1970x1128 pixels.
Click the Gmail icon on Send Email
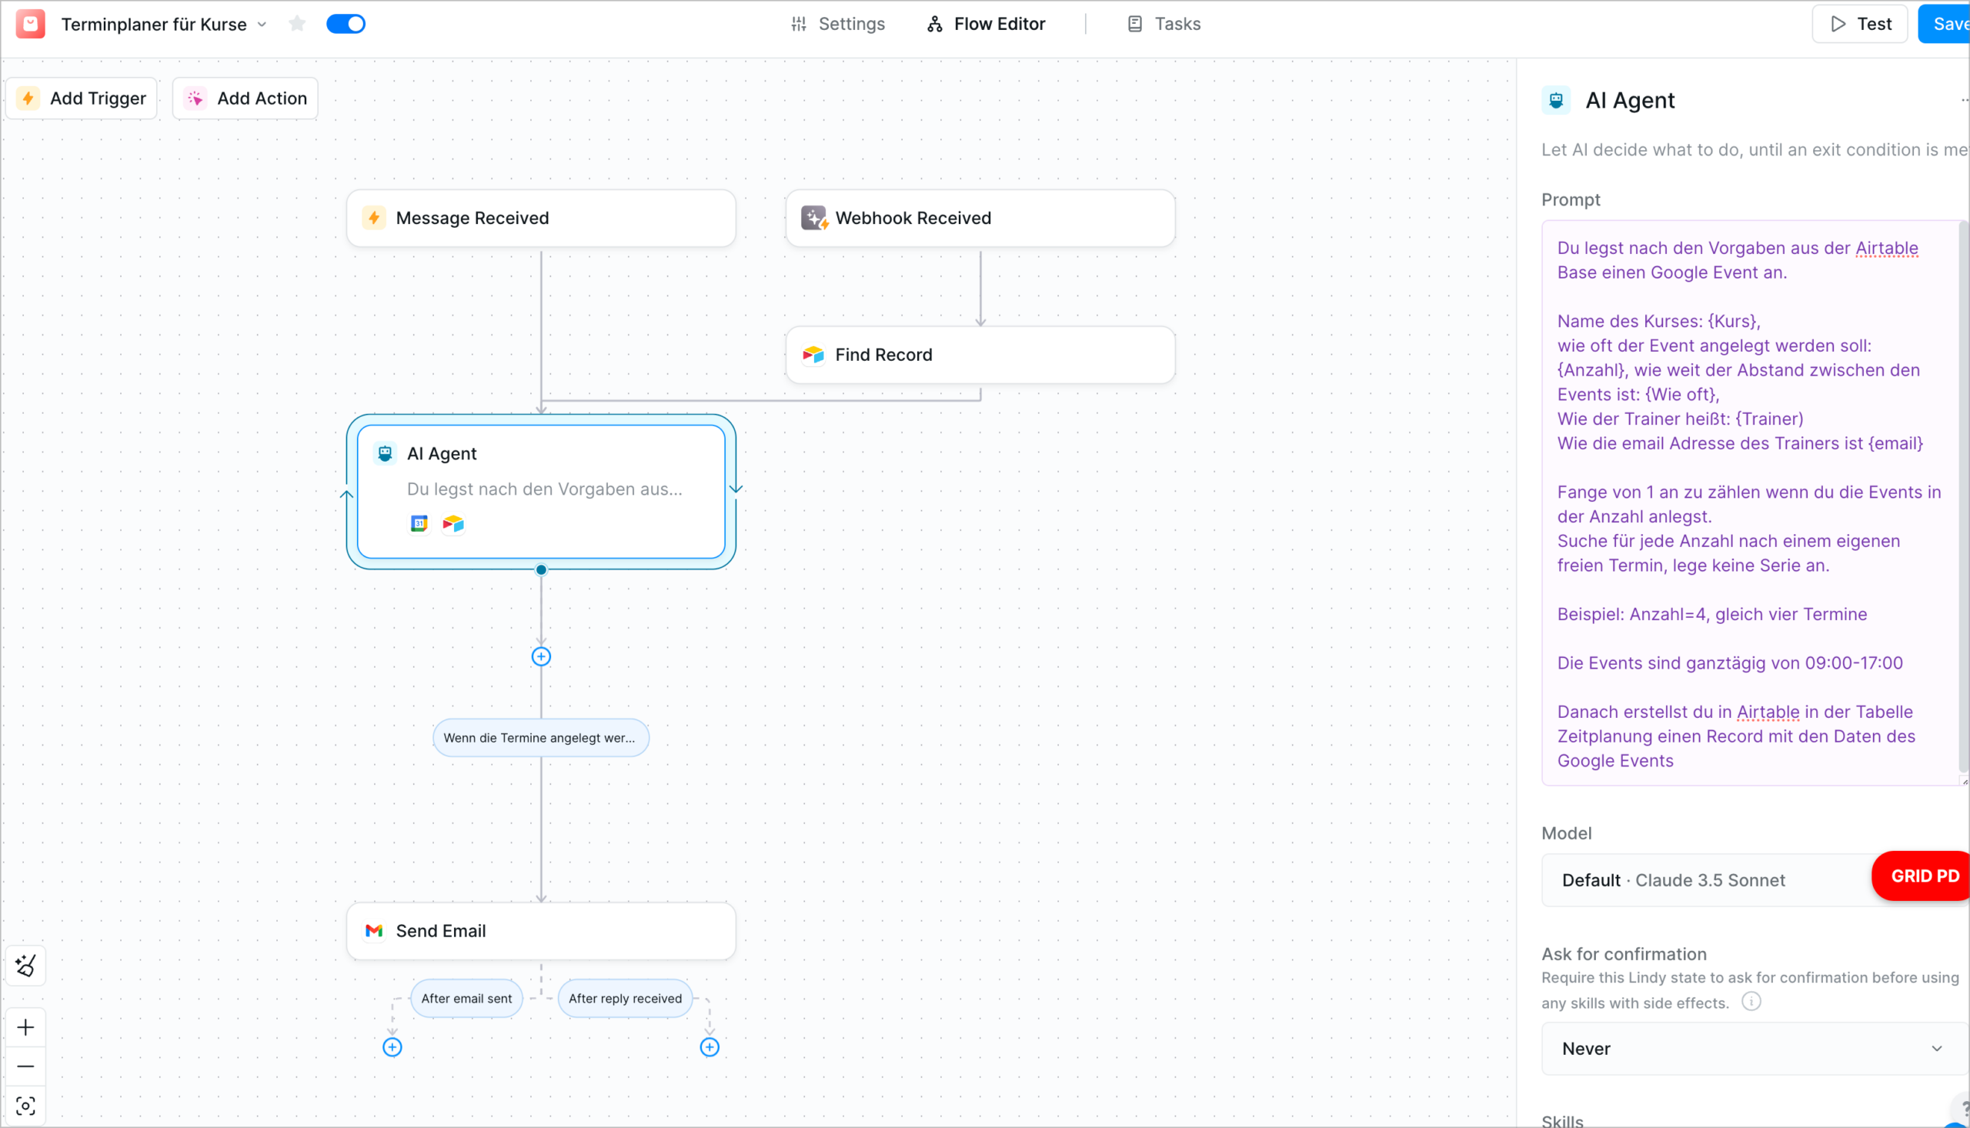[374, 931]
